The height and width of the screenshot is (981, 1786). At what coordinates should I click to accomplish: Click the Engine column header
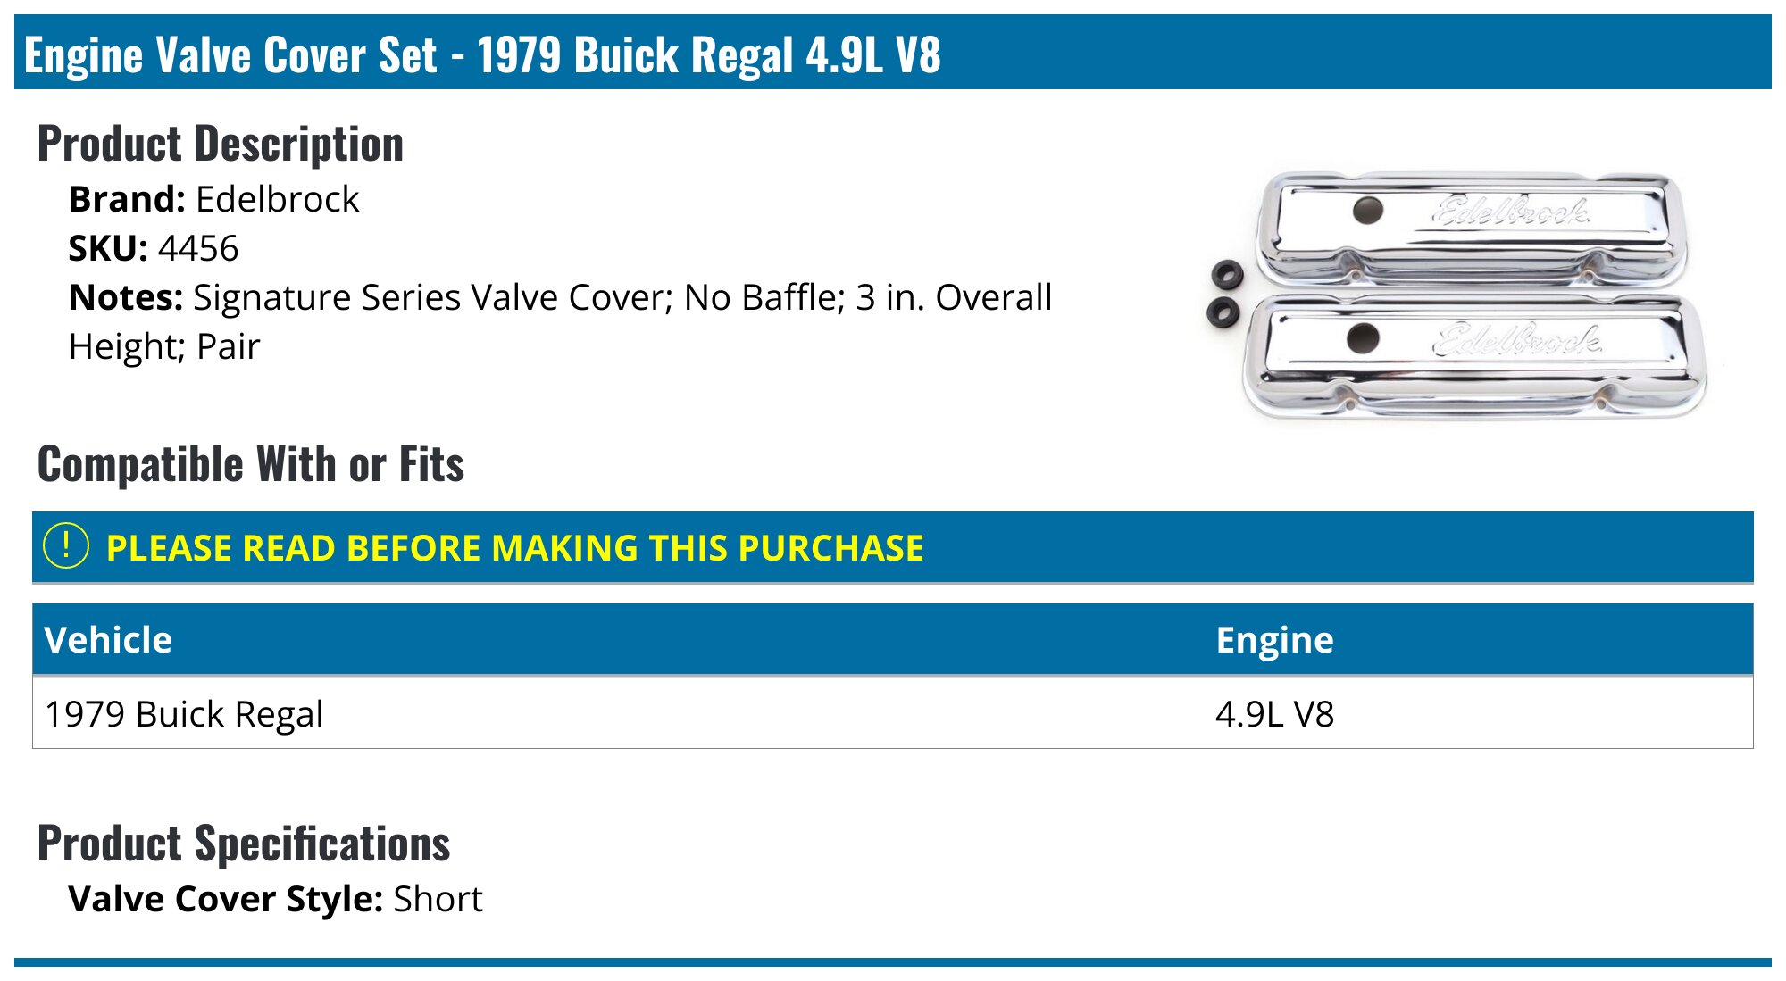(x=1274, y=640)
